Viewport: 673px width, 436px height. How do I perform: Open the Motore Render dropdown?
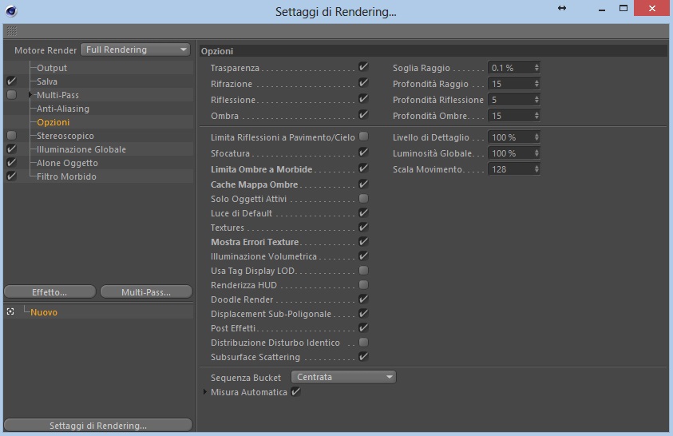136,50
